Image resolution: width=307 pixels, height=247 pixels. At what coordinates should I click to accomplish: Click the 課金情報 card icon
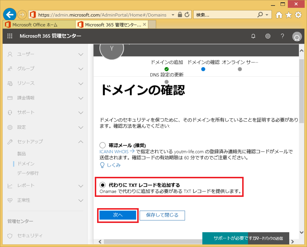(10, 98)
